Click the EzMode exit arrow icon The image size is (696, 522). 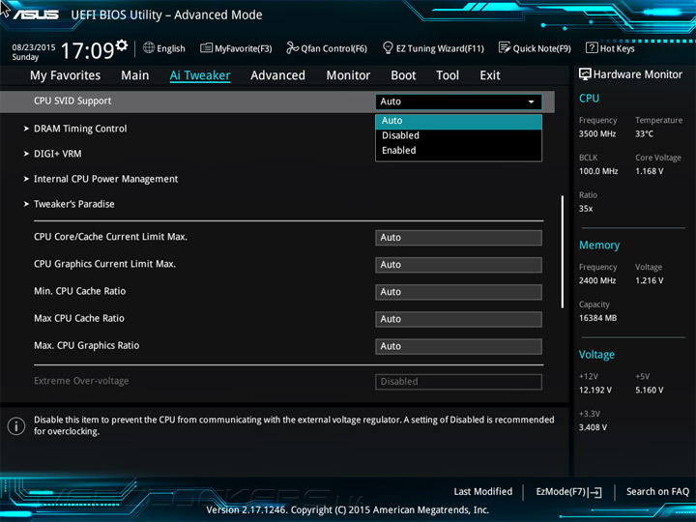click(594, 492)
